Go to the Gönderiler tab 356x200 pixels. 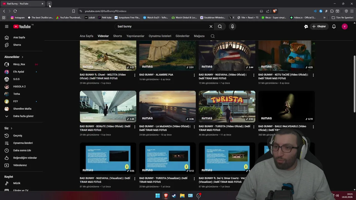coord(182,36)
